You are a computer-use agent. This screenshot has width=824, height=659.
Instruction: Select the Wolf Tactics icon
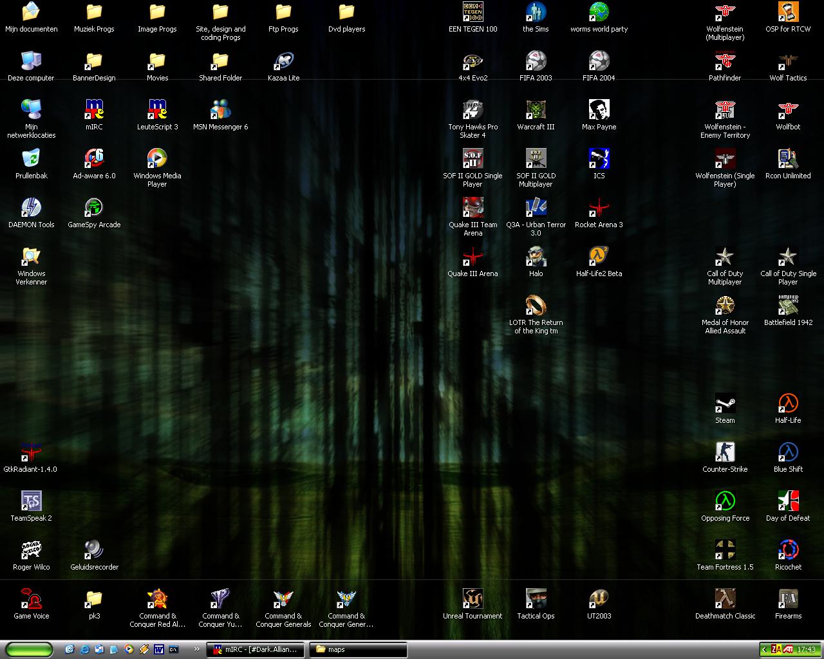[x=788, y=60]
